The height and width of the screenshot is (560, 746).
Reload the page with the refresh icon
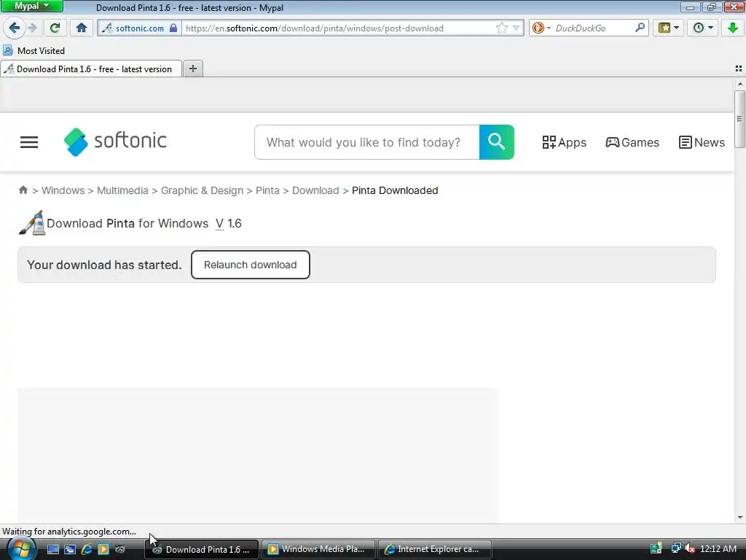(x=55, y=28)
